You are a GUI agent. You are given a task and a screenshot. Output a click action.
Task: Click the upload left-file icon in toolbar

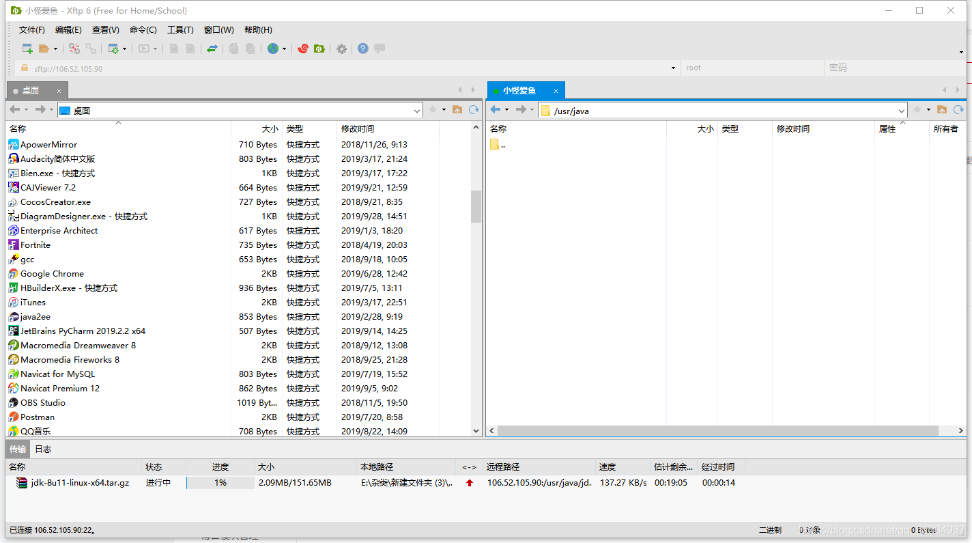(x=174, y=48)
